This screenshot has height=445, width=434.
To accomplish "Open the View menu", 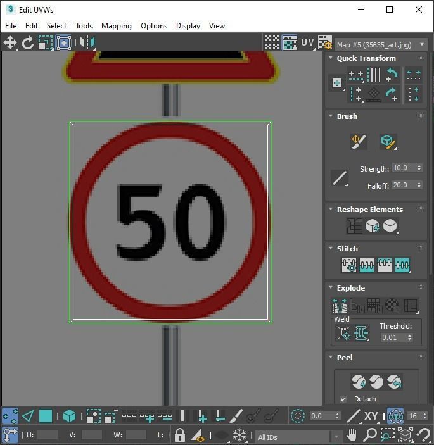I will coord(217,26).
